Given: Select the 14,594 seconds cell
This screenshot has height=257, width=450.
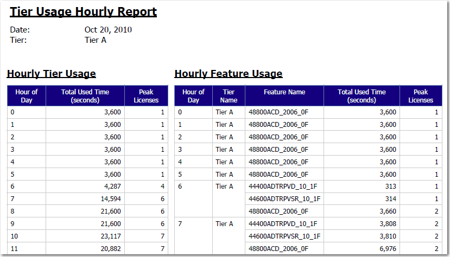Looking at the screenshot, I should pyautogui.click(x=108, y=200).
